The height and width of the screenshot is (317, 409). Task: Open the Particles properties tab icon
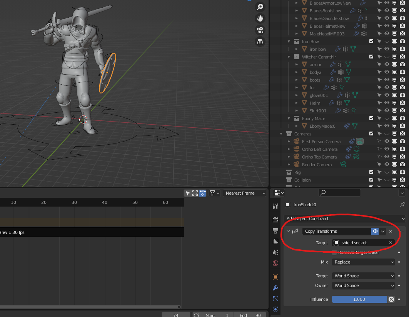click(x=275, y=299)
